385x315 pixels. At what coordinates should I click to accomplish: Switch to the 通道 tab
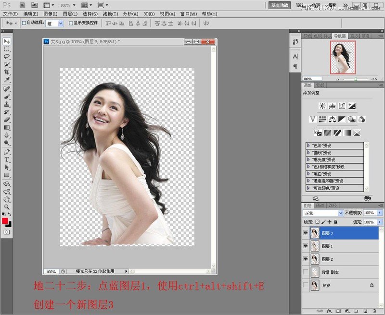(320, 205)
